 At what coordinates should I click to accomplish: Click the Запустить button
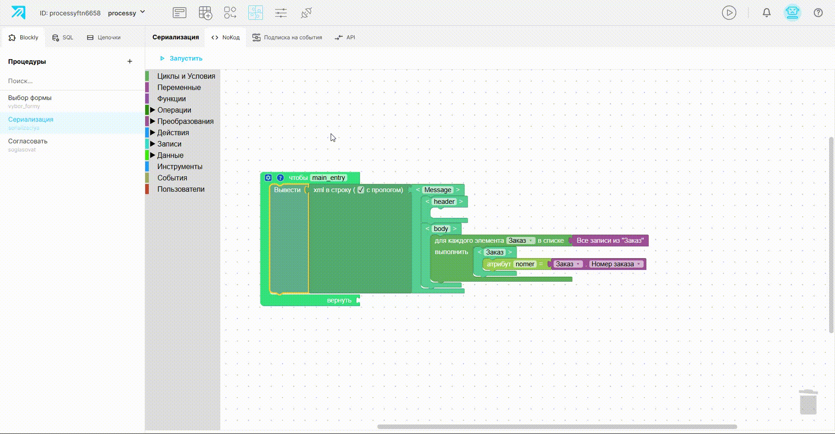coord(181,58)
